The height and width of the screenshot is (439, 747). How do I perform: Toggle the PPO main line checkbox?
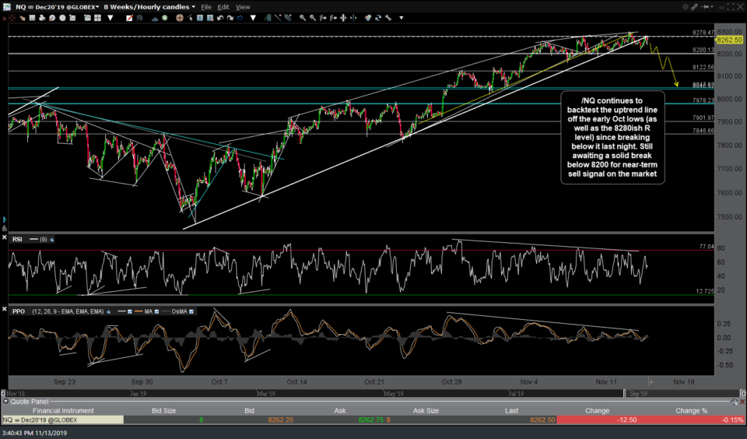pyautogui.click(x=130, y=311)
